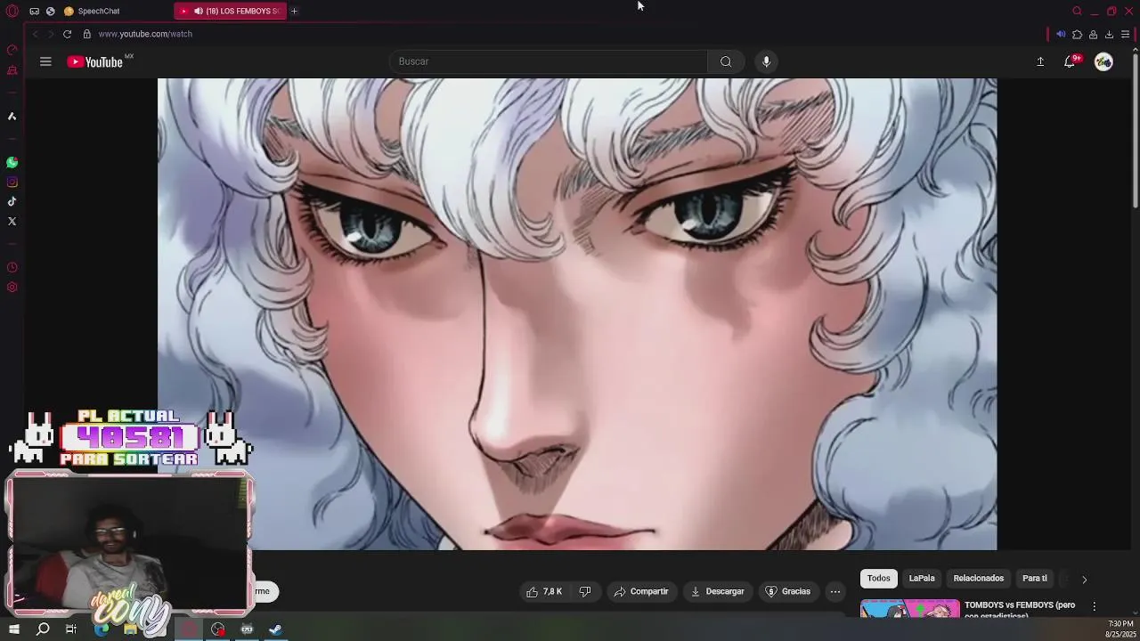Image resolution: width=1140 pixels, height=641 pixels.
Task: Click the Gracias button
Action: coord(788,592)
